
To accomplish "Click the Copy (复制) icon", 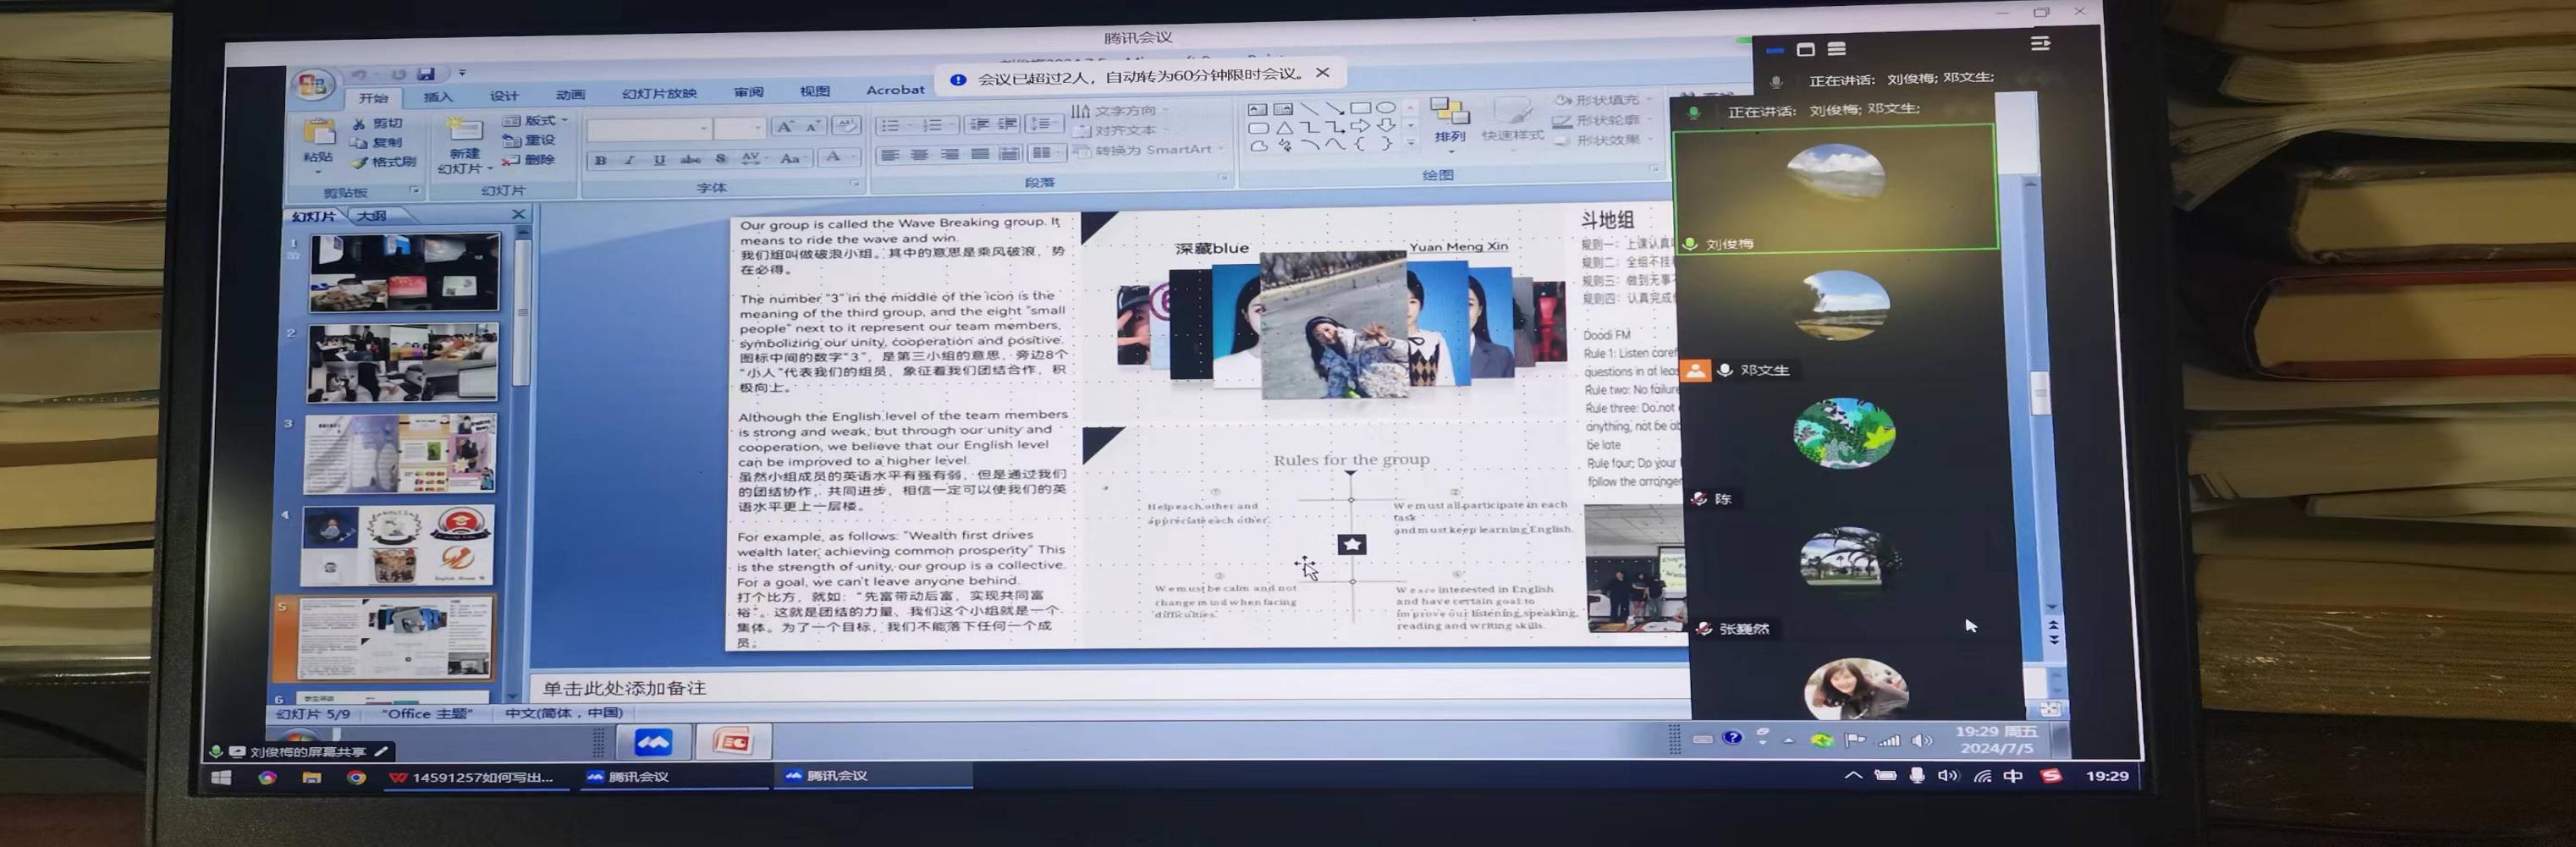I will (x=358, y=142).
